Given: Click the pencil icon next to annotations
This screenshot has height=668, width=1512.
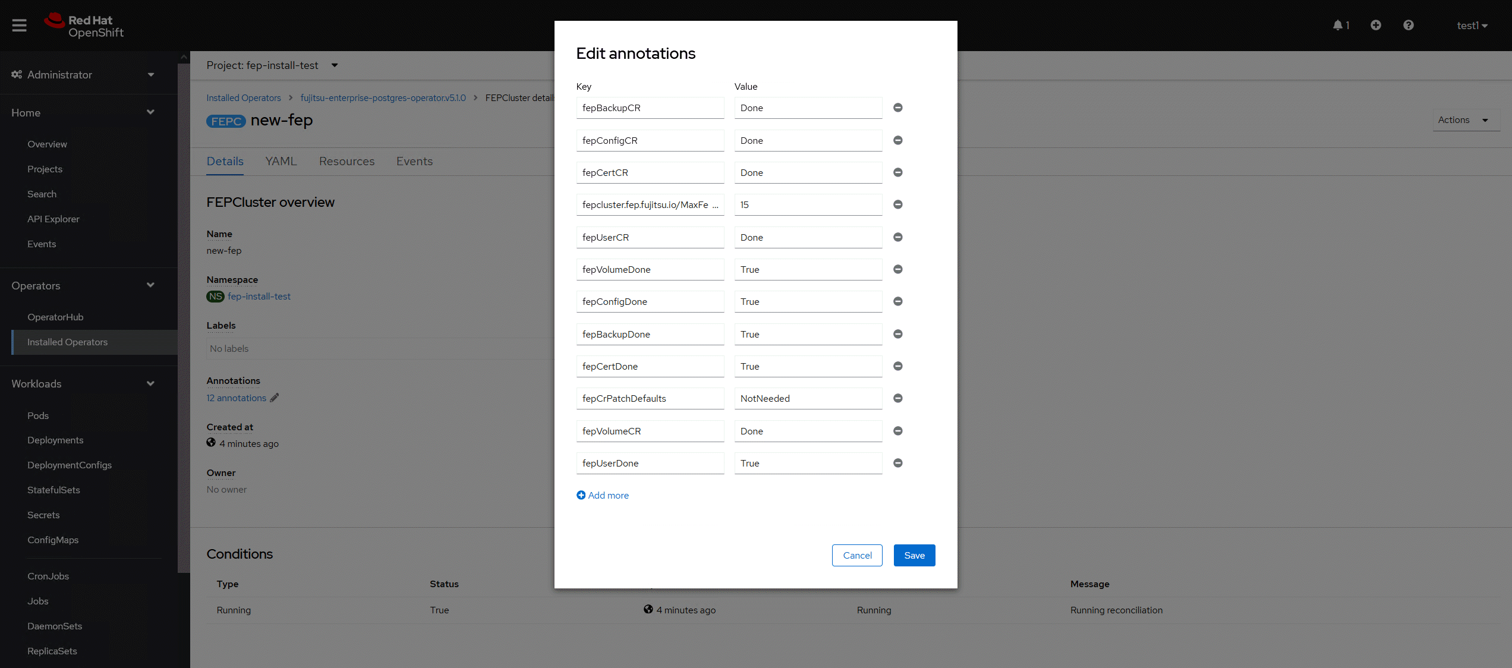Looking at the screenshot, I should point(274,398).
